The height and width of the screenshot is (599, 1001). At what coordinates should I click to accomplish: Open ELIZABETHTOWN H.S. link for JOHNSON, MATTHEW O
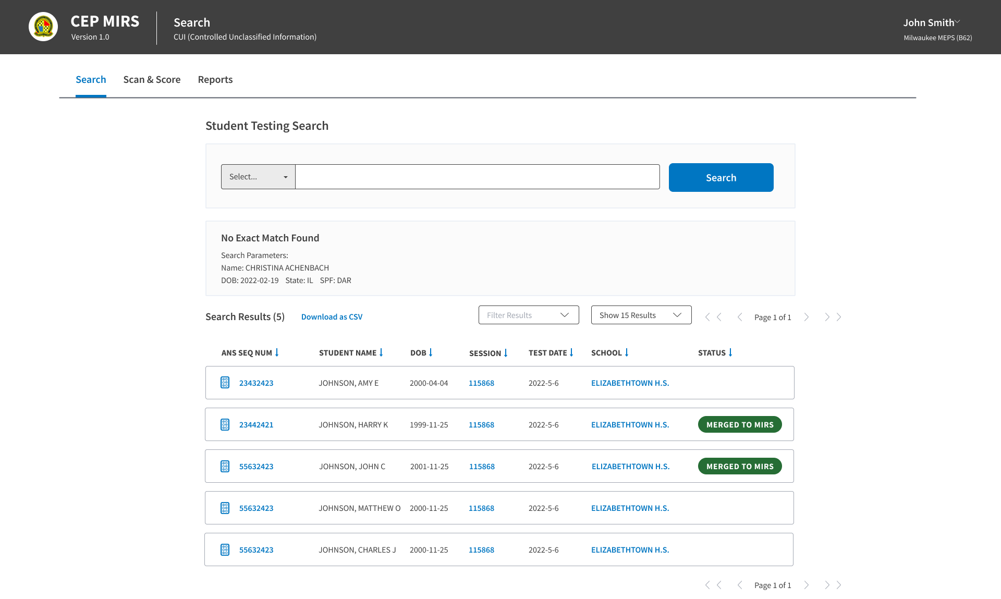[x=630, y=508]
